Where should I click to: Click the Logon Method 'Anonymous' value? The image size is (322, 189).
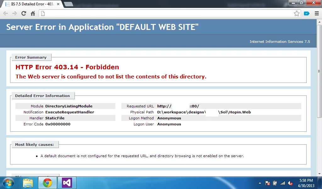pyautogui.click(x=169, y=118)
